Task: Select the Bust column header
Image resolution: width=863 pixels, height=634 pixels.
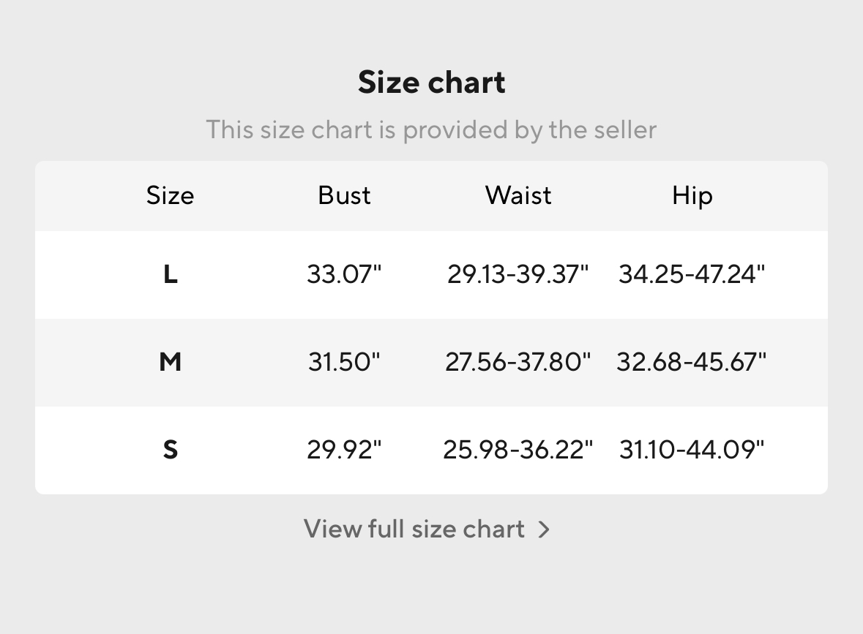Action: (344, 195)
